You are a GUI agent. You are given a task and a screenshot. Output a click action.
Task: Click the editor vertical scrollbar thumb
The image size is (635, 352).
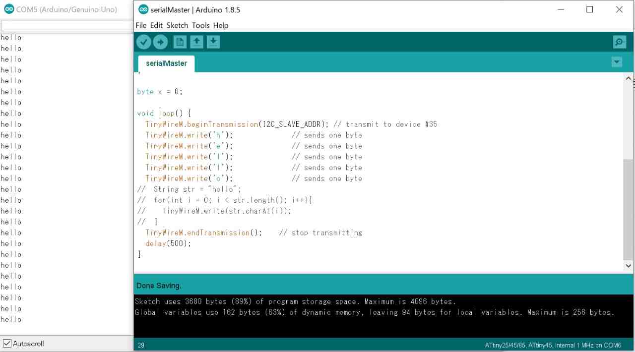[629, 209]
